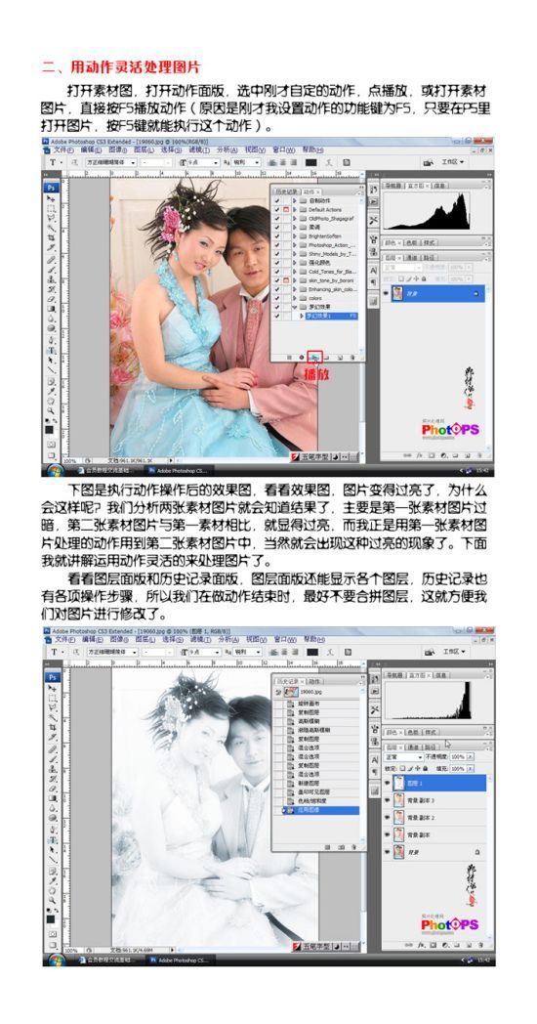Toggle visibility of the 背景 副本 2 layer

pos(387,818)
